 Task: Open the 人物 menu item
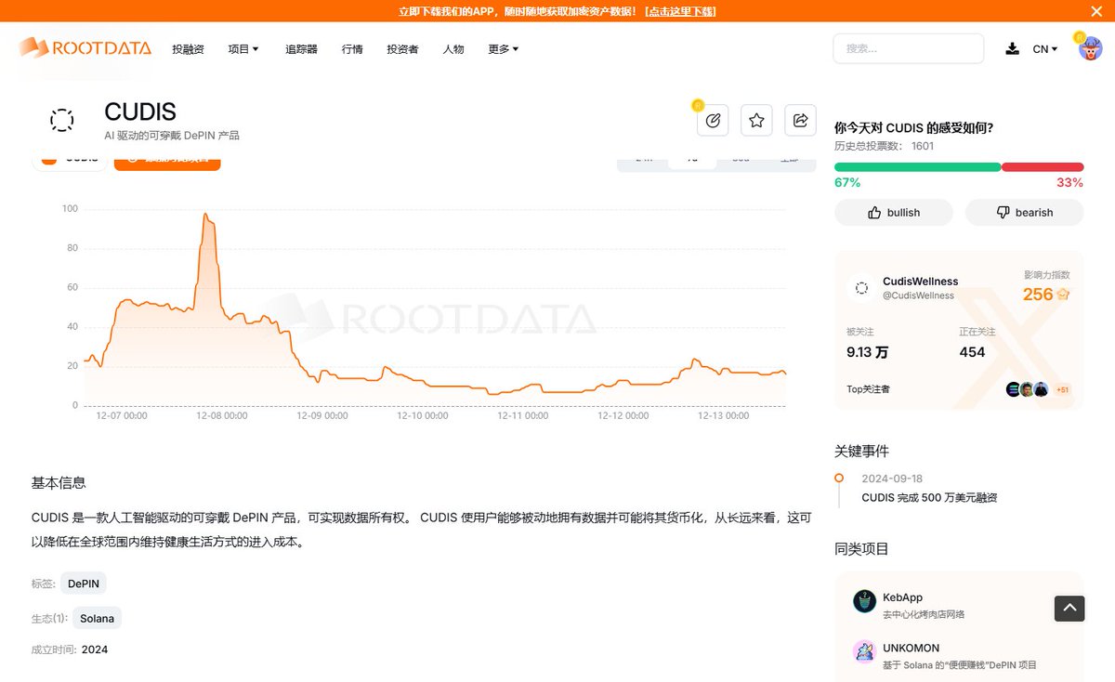[x=453, y=49]
